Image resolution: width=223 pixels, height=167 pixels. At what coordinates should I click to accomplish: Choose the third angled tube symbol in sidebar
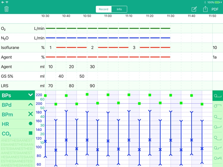(x=218, y=117)
